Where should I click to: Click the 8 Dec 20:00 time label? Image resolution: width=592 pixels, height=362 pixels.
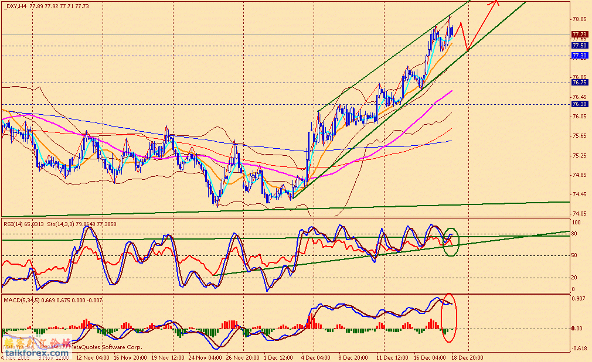tap(353, 357)
